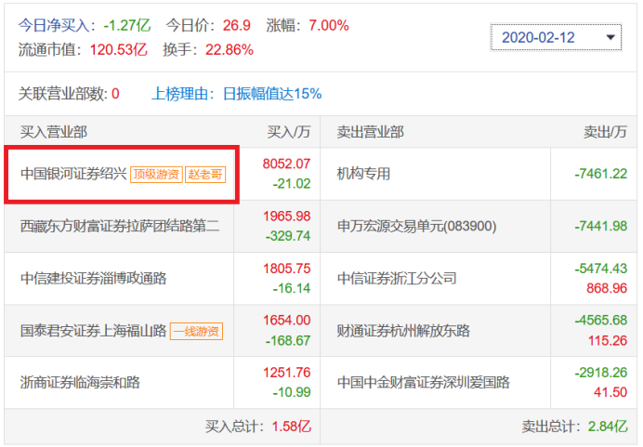The height and width of the screenshot is (447, 643).
Task: Click sell amount -2918.26
Action: (x=601, y=373)
